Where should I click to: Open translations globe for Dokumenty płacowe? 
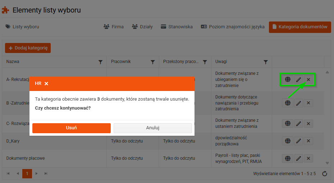pyautogui.click(x=288, y=158)
